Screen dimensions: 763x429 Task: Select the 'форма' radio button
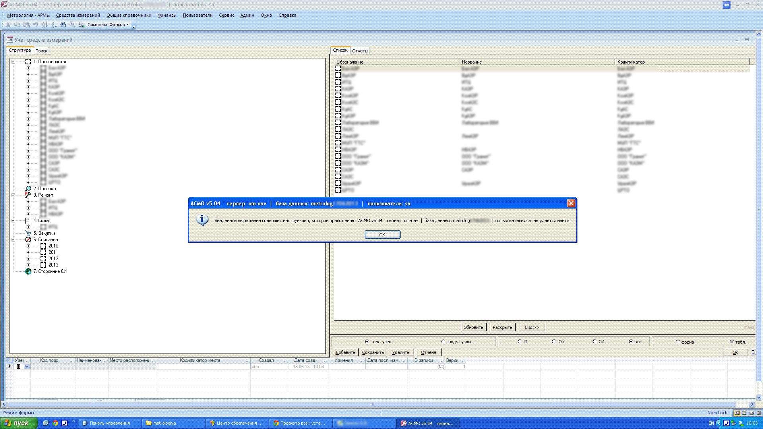[678, 342]
